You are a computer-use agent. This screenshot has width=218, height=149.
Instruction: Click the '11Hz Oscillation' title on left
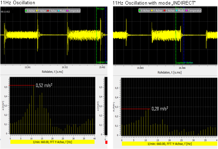tap(18, 3)
